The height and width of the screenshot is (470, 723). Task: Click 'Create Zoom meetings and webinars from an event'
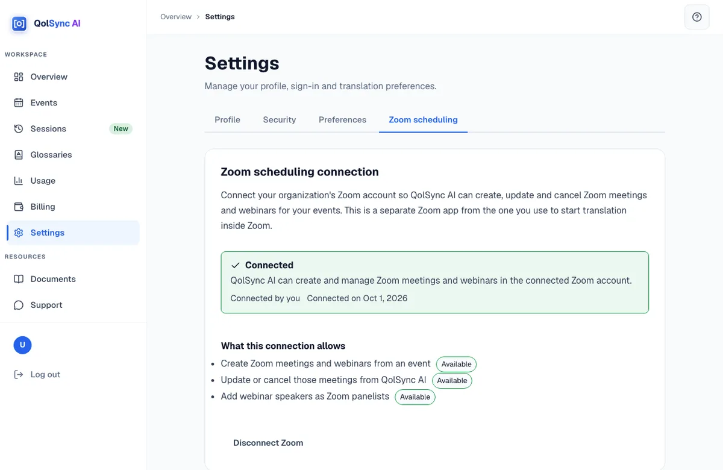326,363
